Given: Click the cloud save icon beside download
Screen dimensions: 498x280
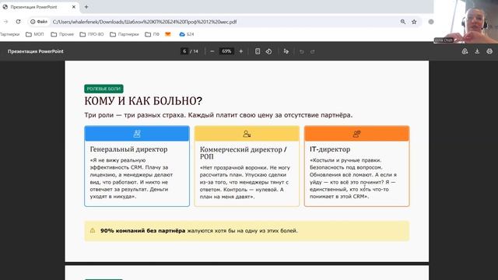Looking at the screenshot, I should pyautogui.click(x=465, y=51).
